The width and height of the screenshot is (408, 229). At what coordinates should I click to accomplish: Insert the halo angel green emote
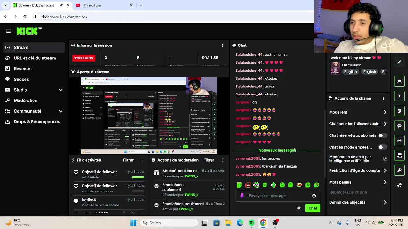pos(239,185)
